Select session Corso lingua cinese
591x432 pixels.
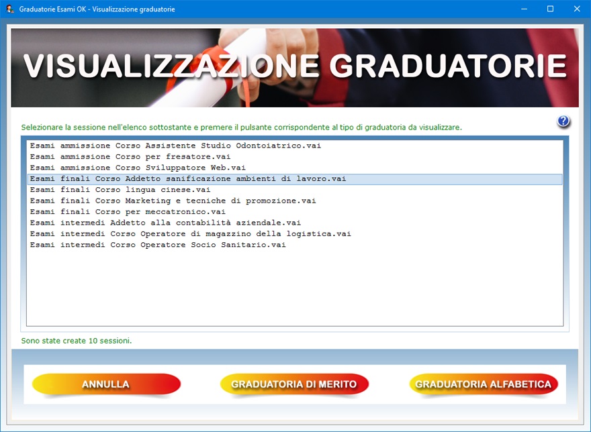tap(295, 190)
